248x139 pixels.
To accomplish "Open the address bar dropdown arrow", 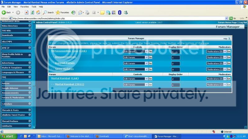I will (226, 18).
